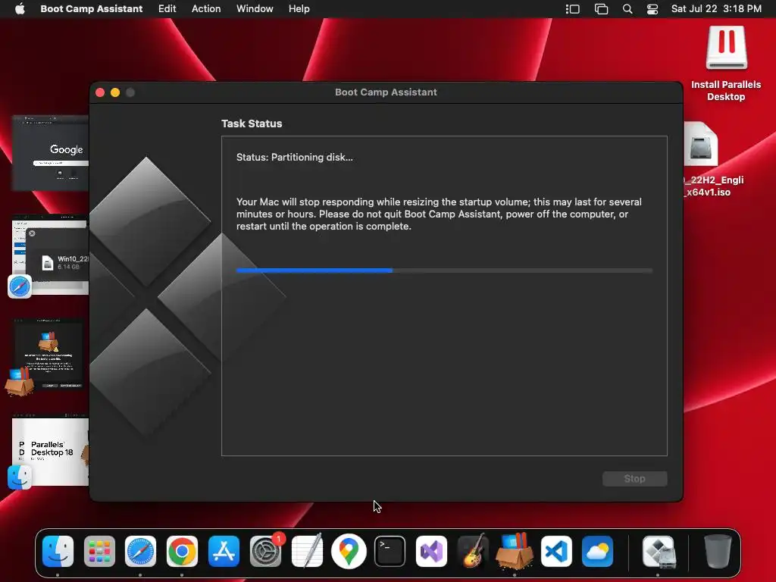
Task: Open App Store from the Dock
Action: 224,552
